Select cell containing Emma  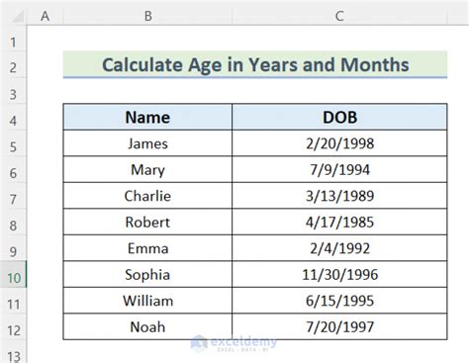click(147, 248)
